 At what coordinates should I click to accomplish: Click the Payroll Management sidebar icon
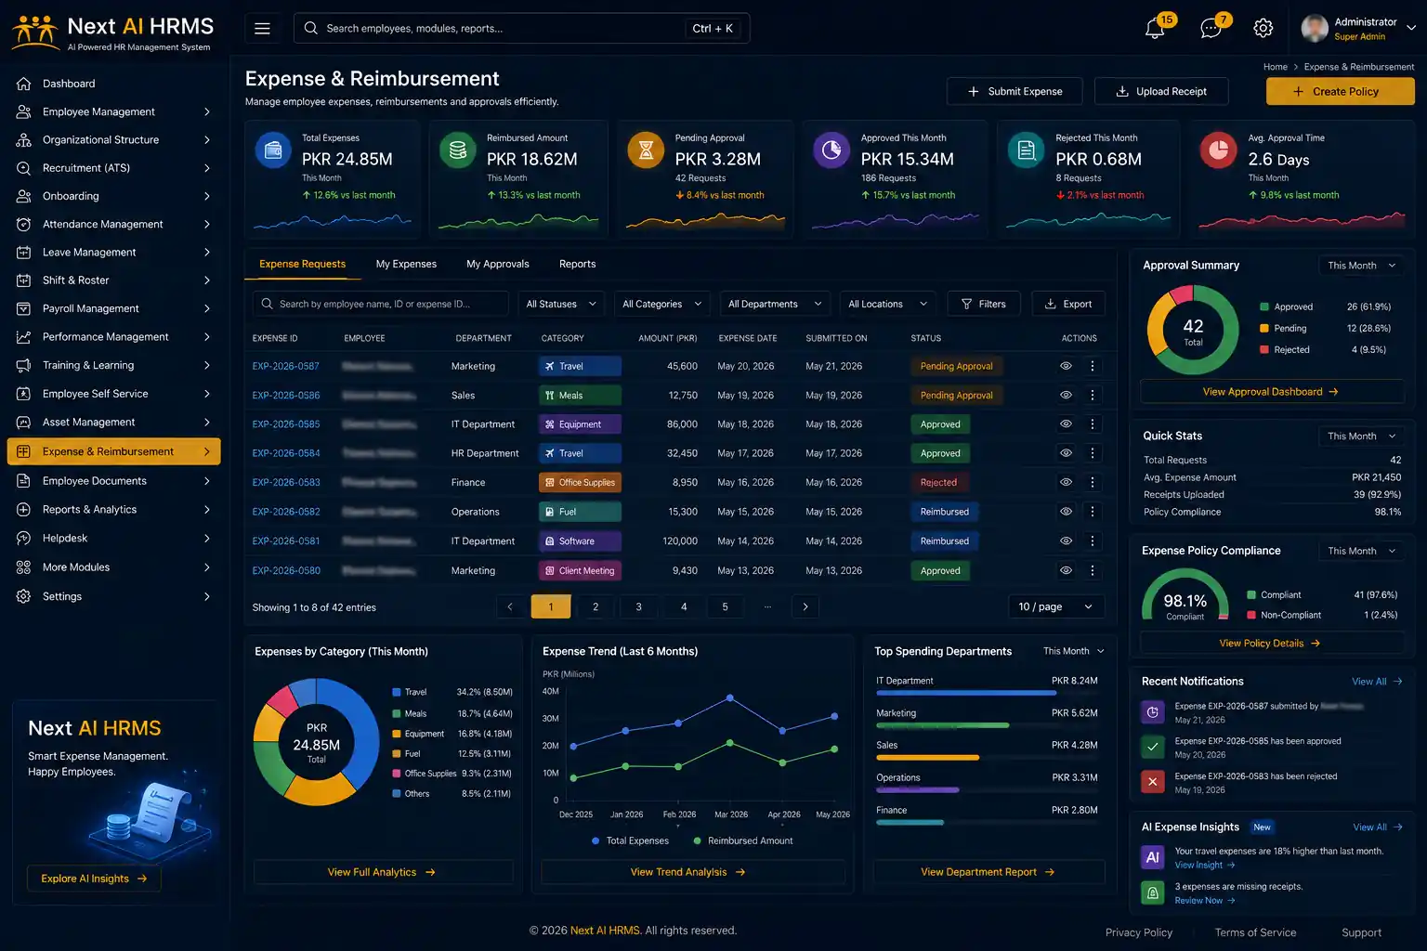coord(24,308)
